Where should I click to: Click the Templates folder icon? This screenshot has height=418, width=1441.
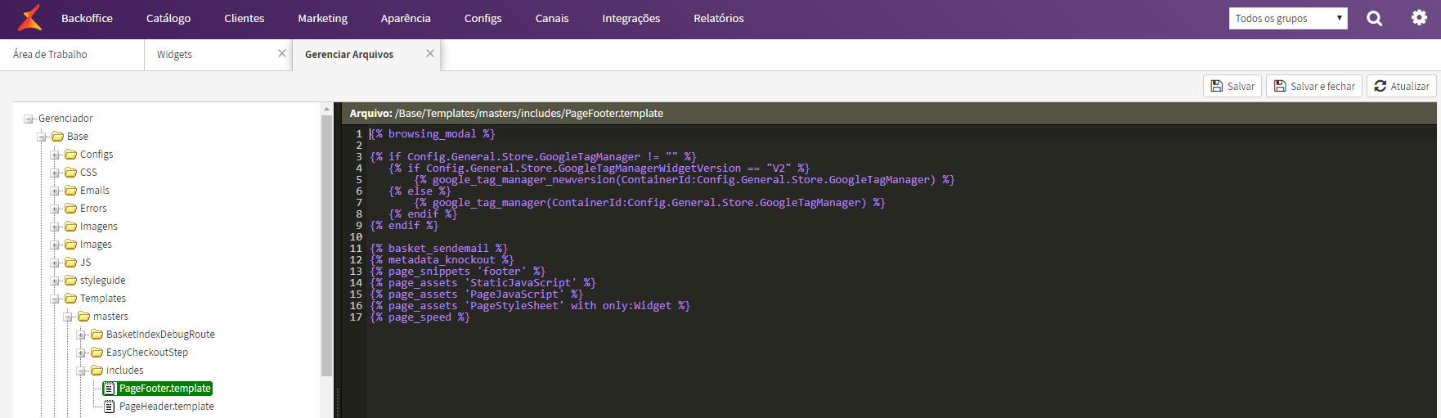click(71, 299)
